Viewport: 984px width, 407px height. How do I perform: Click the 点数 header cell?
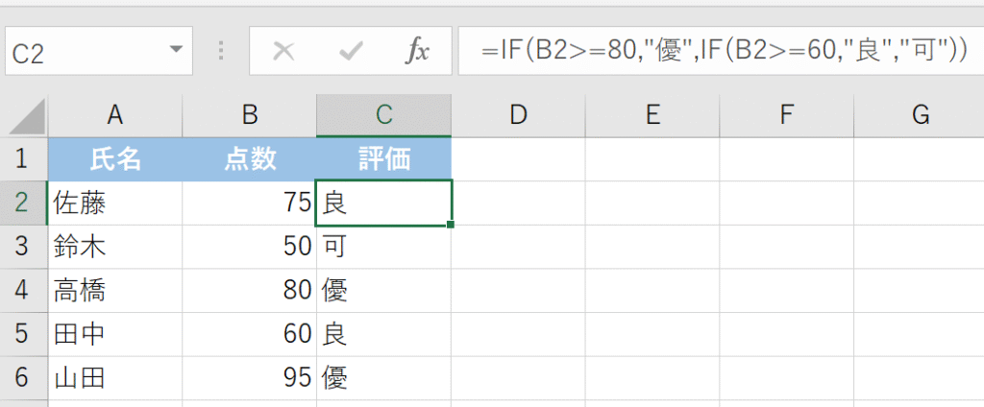point(250,158)
